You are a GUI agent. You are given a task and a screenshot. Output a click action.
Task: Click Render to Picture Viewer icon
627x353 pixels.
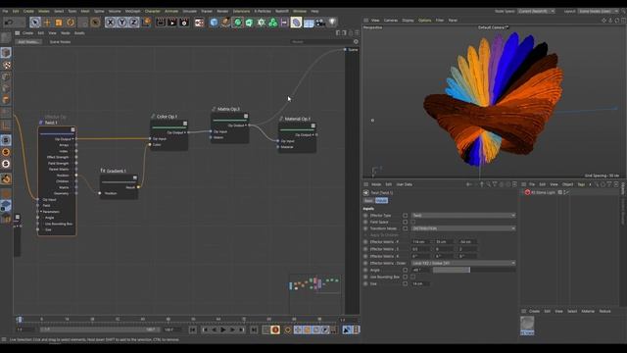[172, 23]
